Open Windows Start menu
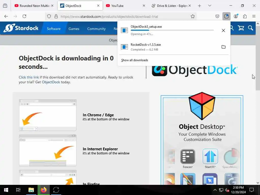This screenshot has height=195, width=260. coord(6,190)
